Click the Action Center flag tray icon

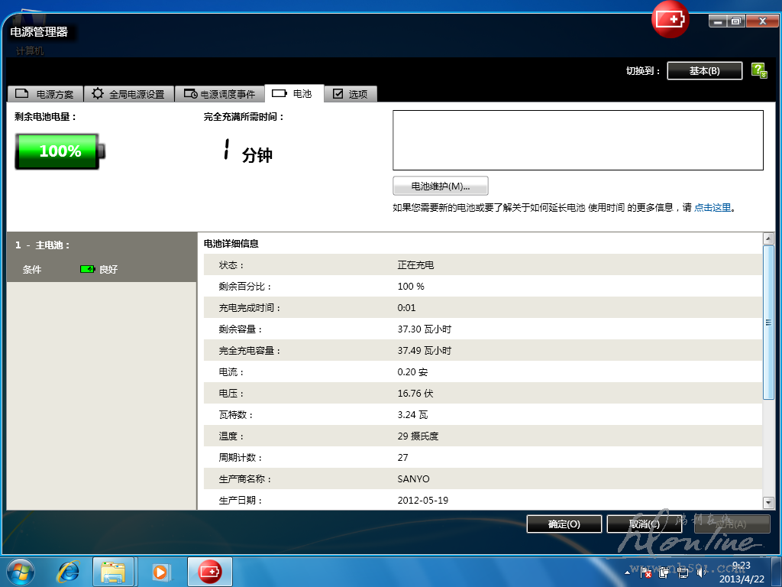[x=645, y=572]
